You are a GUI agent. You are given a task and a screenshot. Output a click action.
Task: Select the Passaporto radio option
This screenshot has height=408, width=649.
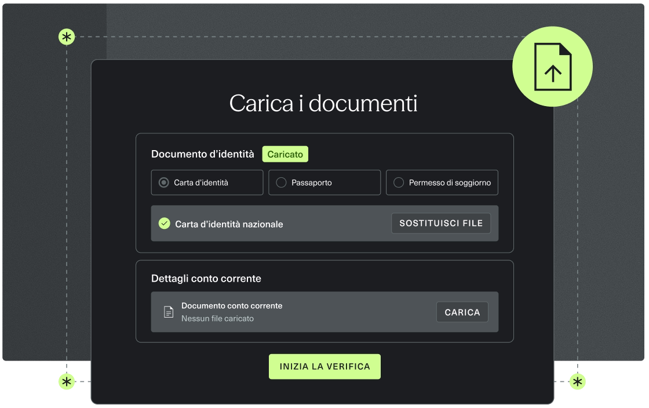coord(324,183)
